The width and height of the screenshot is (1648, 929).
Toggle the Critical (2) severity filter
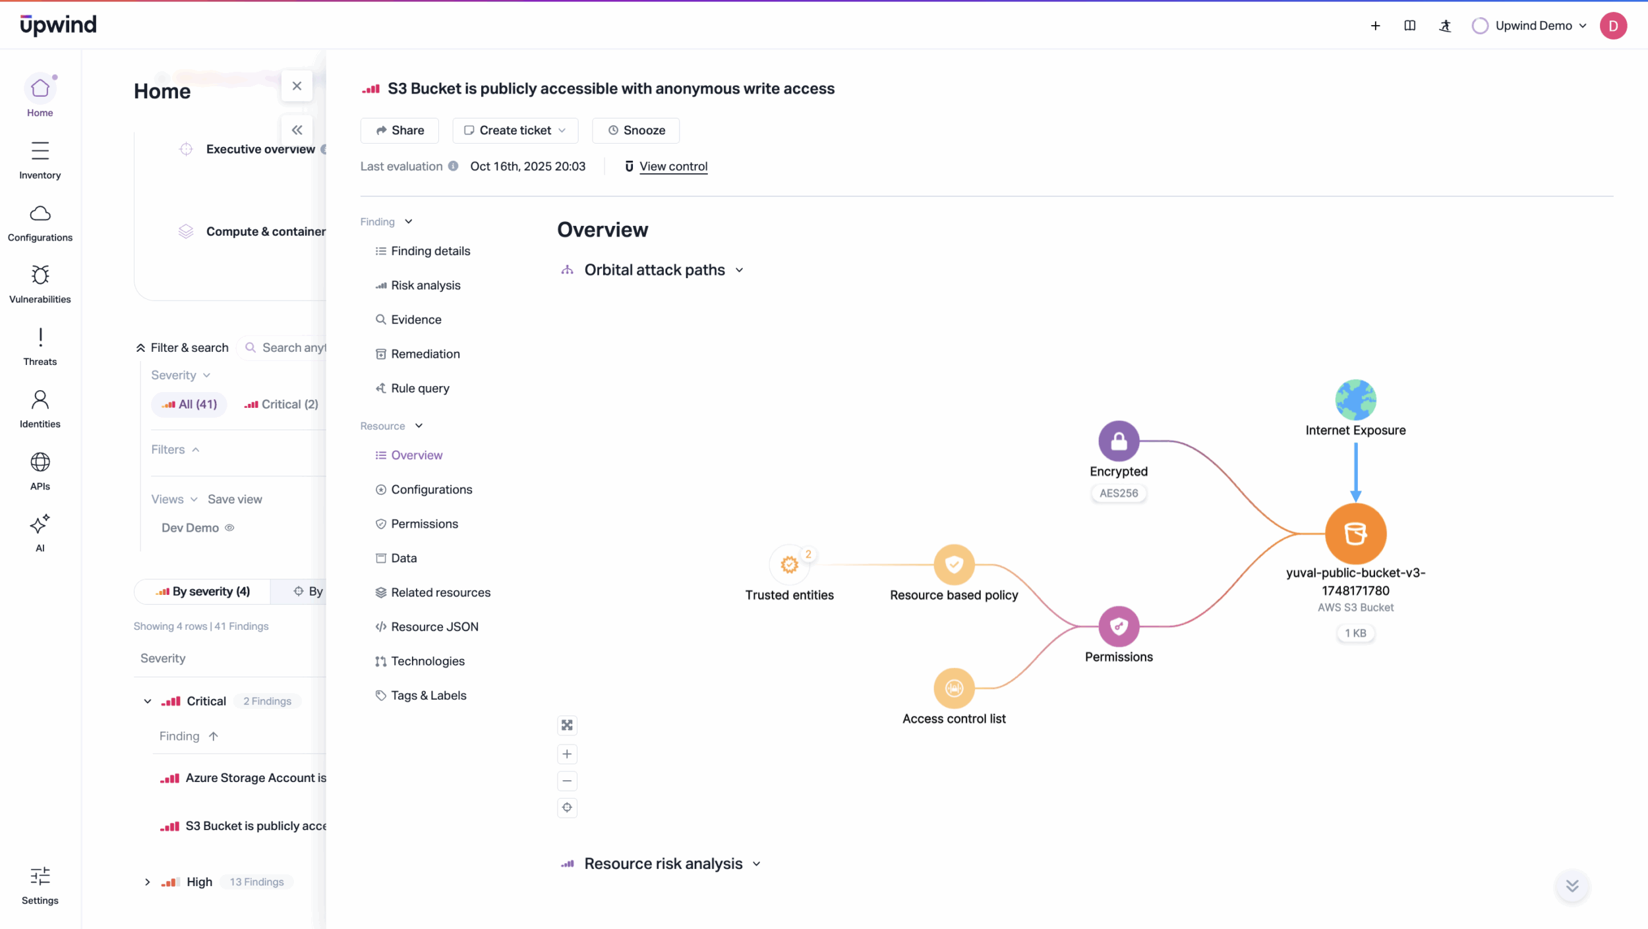281,404
